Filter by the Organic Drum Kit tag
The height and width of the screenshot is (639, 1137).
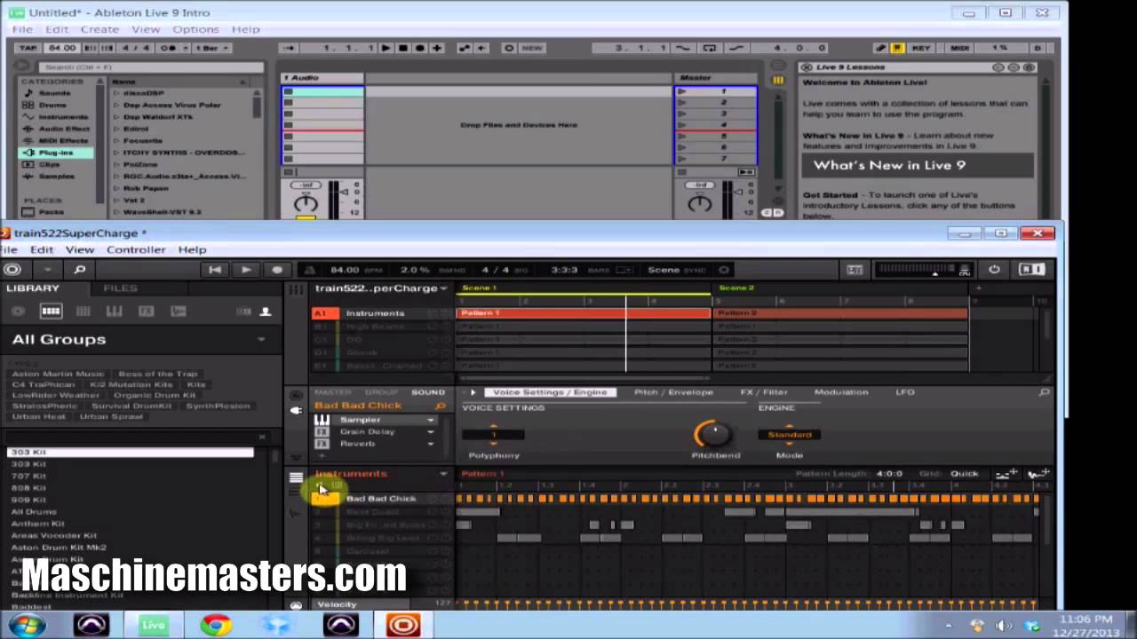[x=154, y=395]
